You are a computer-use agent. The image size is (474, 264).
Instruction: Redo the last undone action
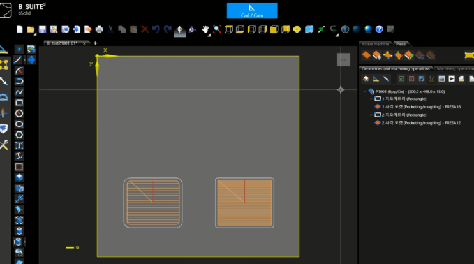[168, 29]
